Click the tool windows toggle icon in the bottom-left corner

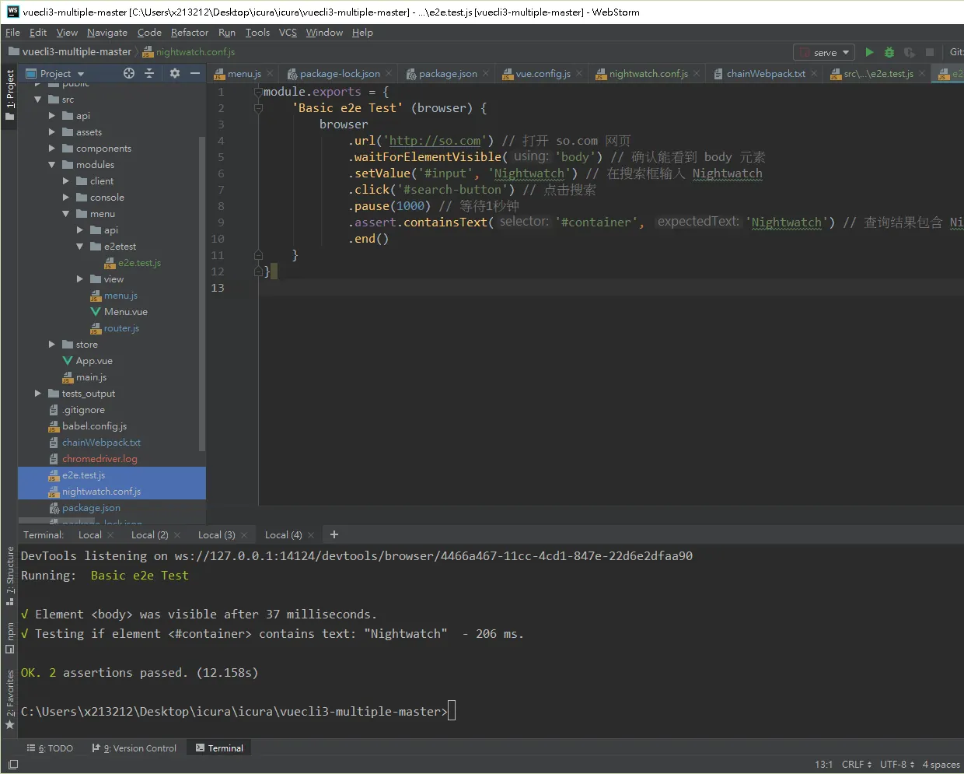(12, 765)
